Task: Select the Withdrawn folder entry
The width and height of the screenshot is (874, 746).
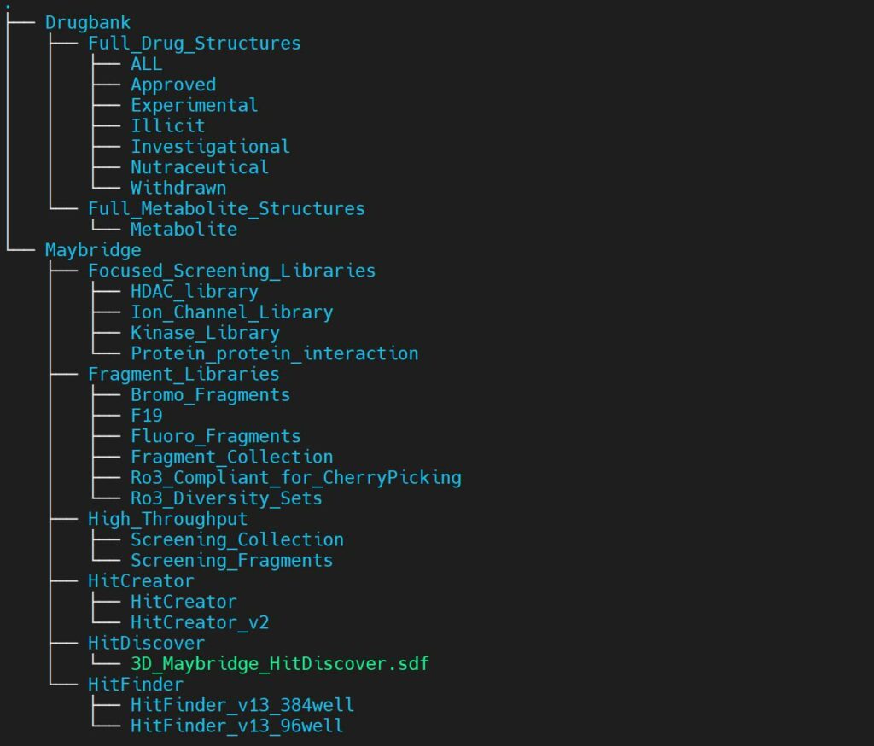Action: [178, 188]
